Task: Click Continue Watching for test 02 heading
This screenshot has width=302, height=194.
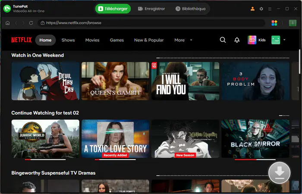Action: (45, 113)
